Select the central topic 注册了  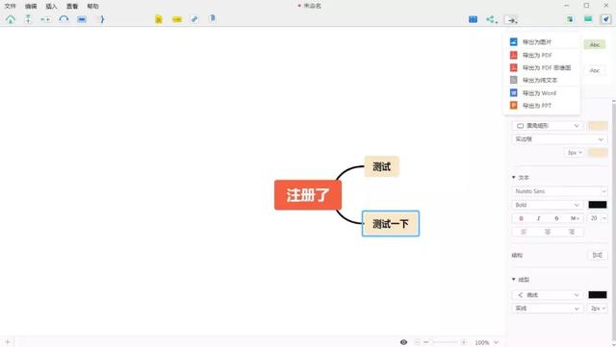tap(308, 195)
